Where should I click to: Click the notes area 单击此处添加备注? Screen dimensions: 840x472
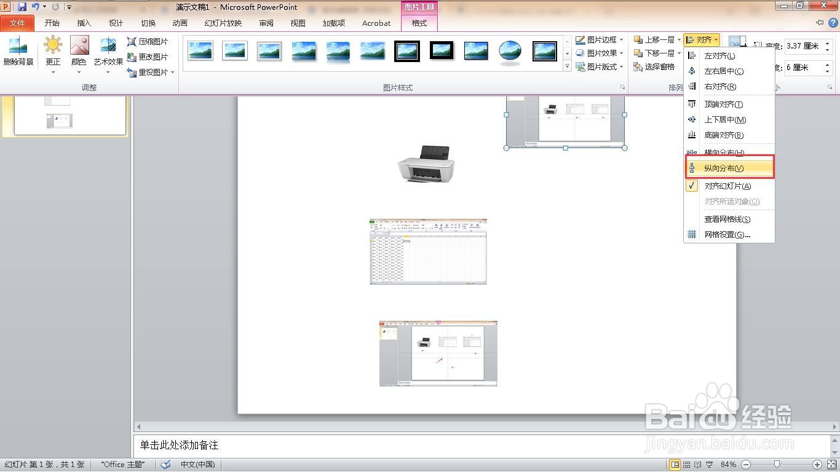point(481,445)
